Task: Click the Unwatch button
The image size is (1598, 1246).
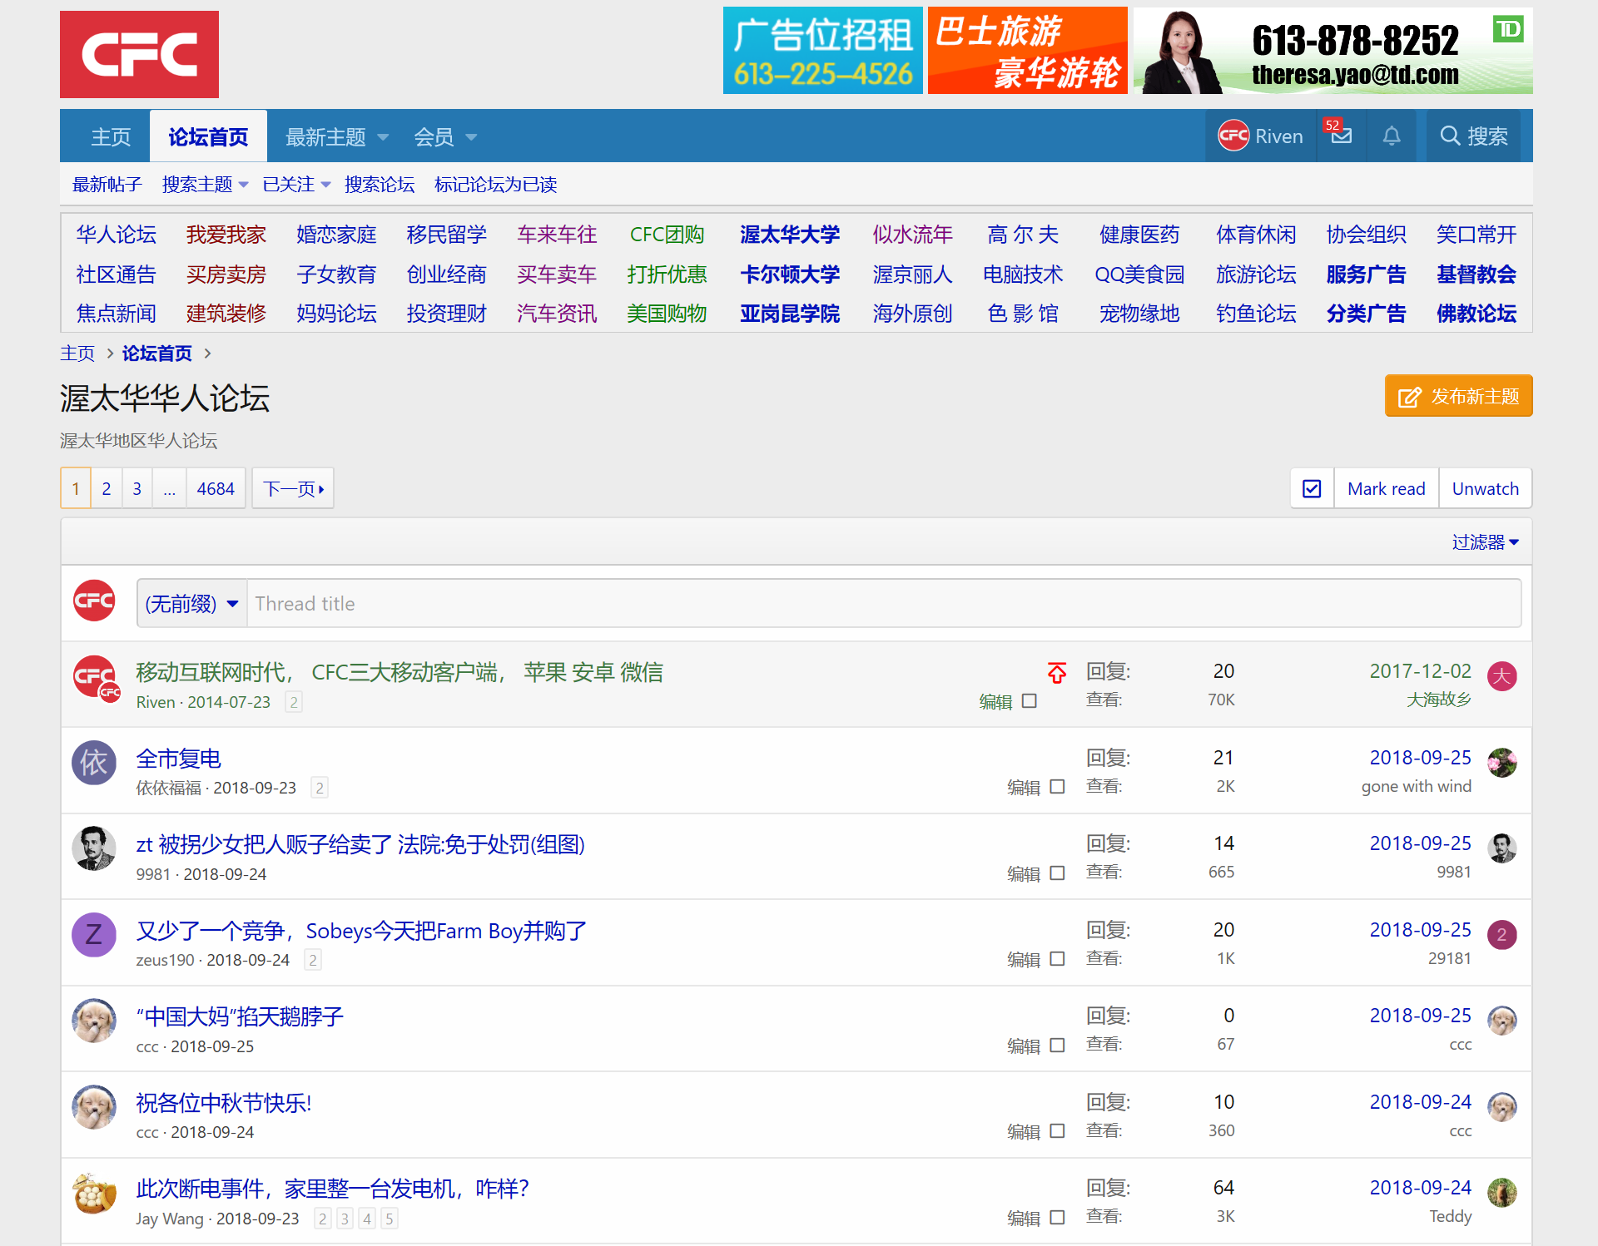Action: point(1485,489)
